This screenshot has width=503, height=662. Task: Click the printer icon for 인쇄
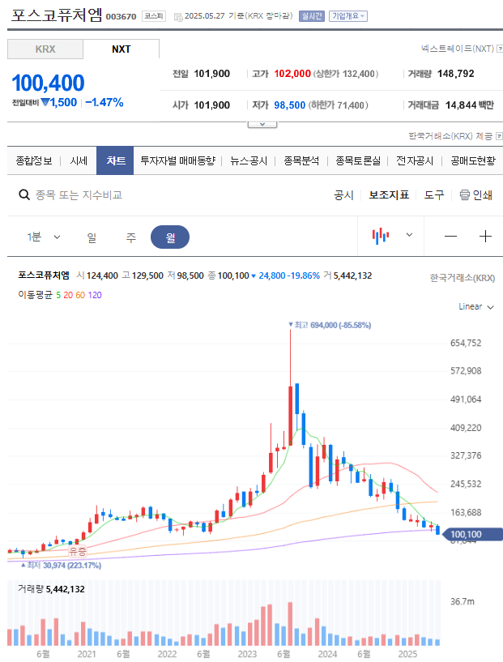coord(464,194)
